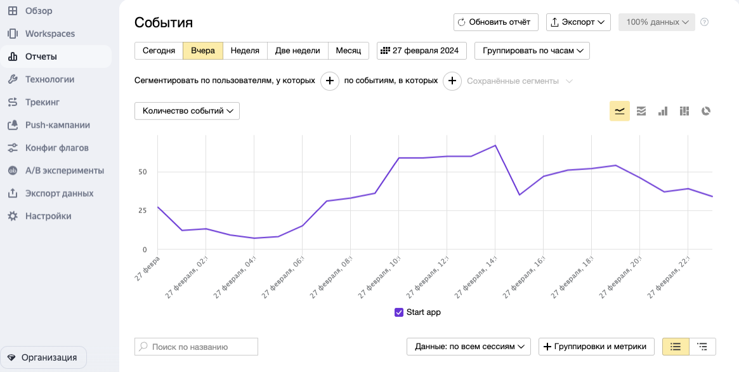Screen dimensions: 739x372
Task: Select the Две недели period tab
Action: tap(298, 51)
